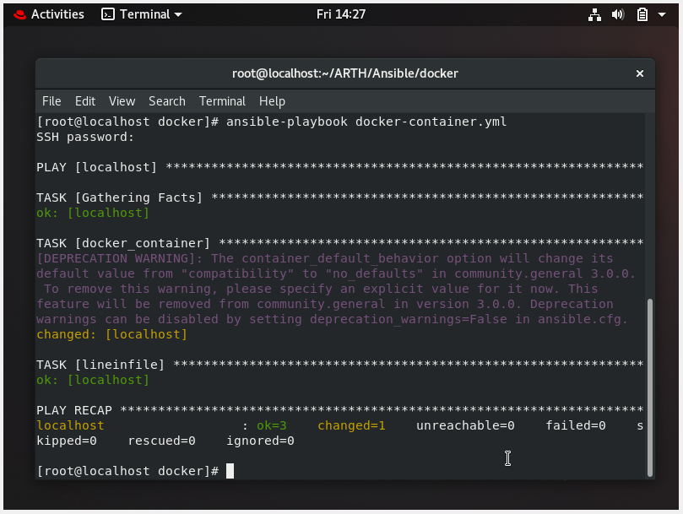Open the Help menu of the terminal

click(272, 101)
